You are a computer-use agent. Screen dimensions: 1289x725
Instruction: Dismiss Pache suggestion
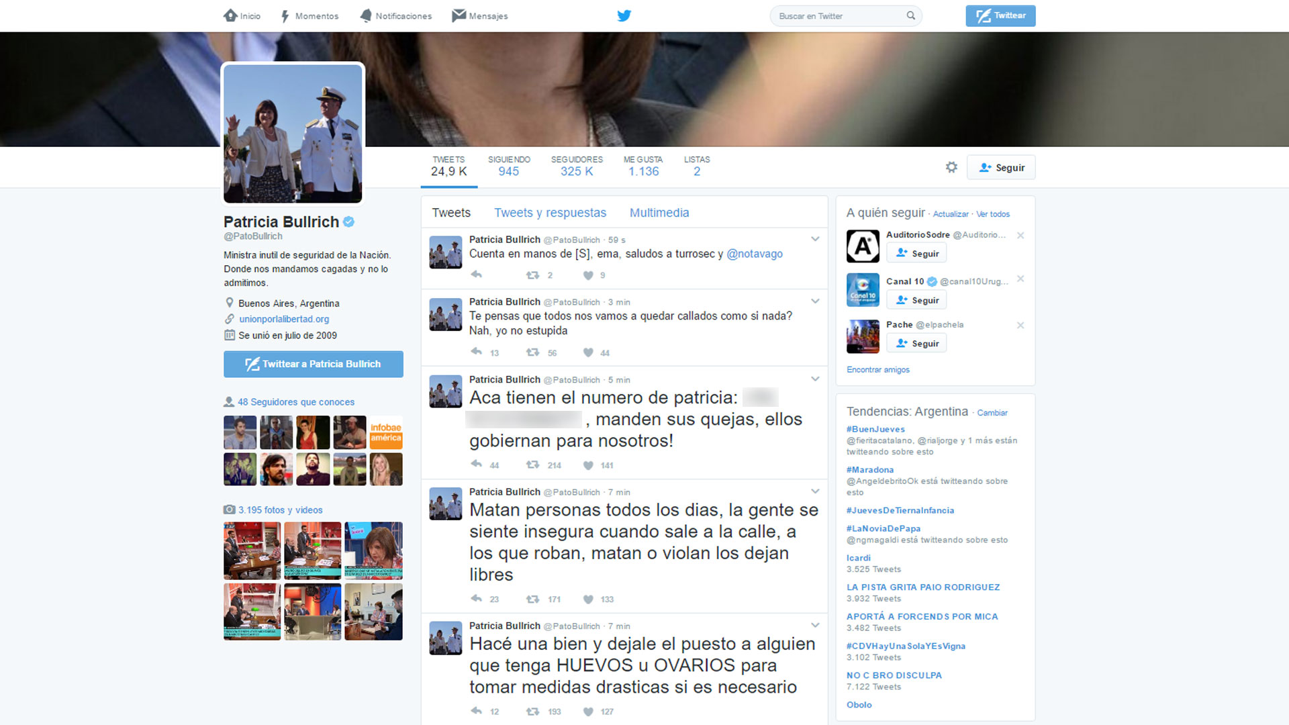1020,325
